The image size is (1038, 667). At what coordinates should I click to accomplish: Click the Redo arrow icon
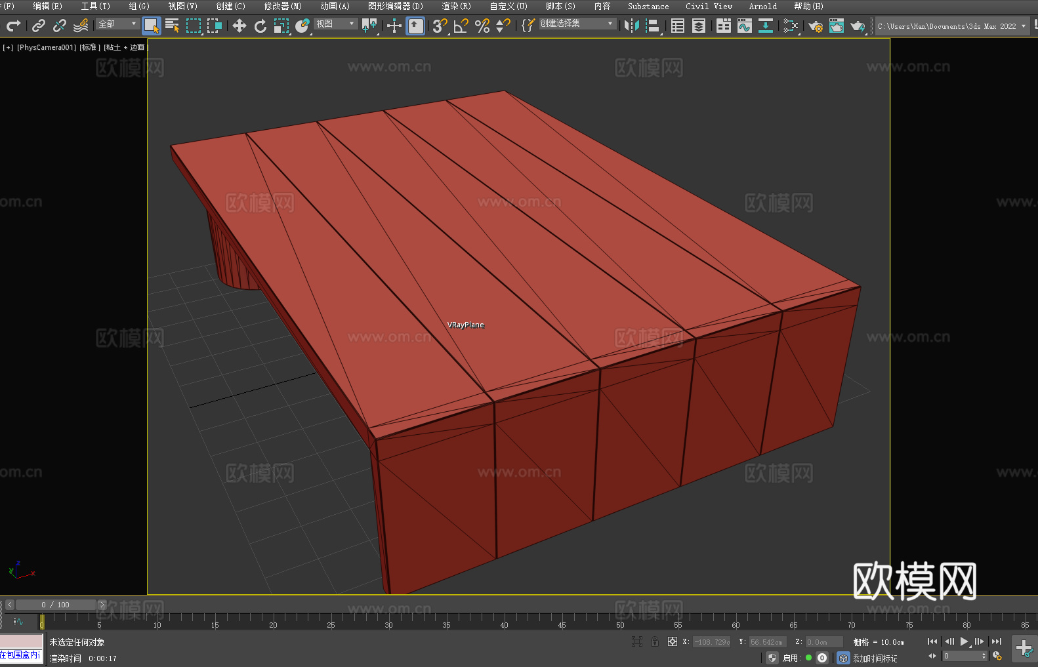13,26
